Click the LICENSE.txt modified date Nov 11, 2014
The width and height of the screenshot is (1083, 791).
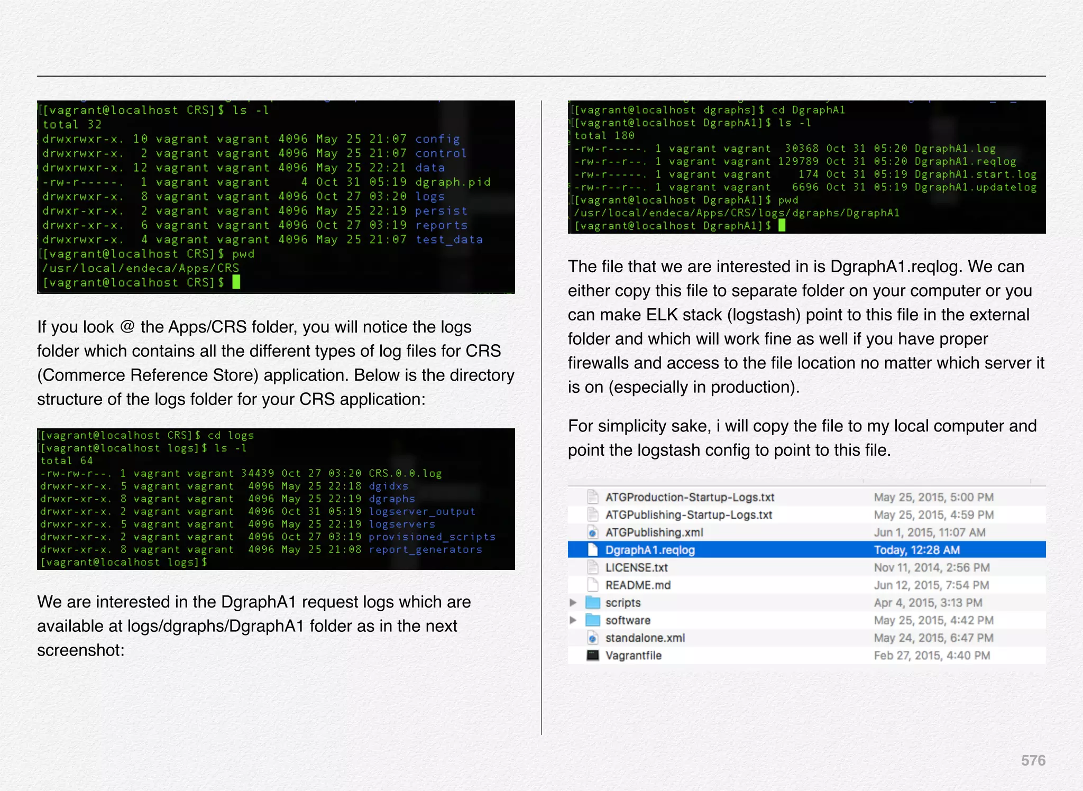[931, 567]
